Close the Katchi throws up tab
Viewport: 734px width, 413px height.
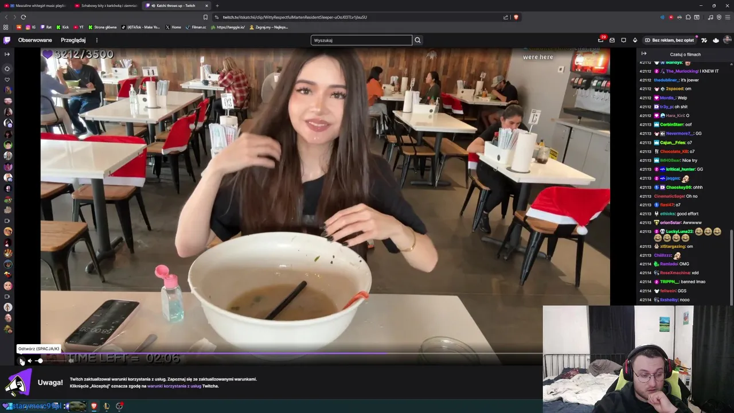(207, 6)
